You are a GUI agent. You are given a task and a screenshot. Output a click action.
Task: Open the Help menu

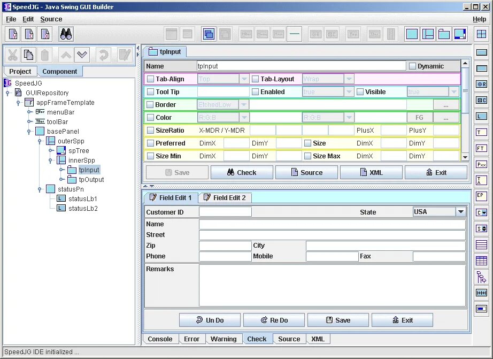click(x=479, y=19)
